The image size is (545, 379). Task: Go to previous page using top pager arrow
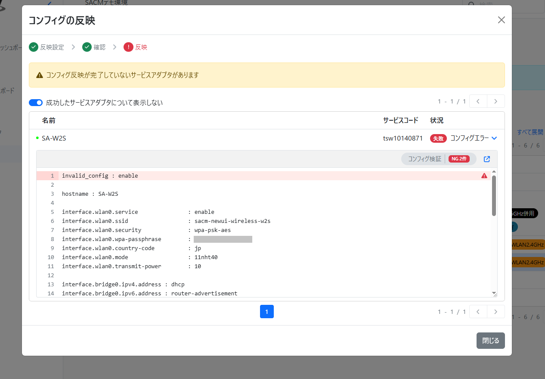tap(478, 101)
